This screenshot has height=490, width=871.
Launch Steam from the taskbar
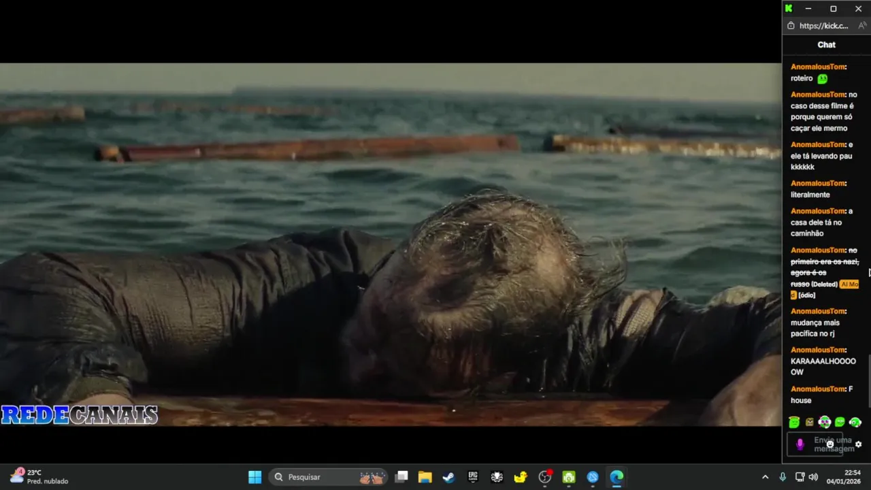pyautogui.click(x=448, y=477)
